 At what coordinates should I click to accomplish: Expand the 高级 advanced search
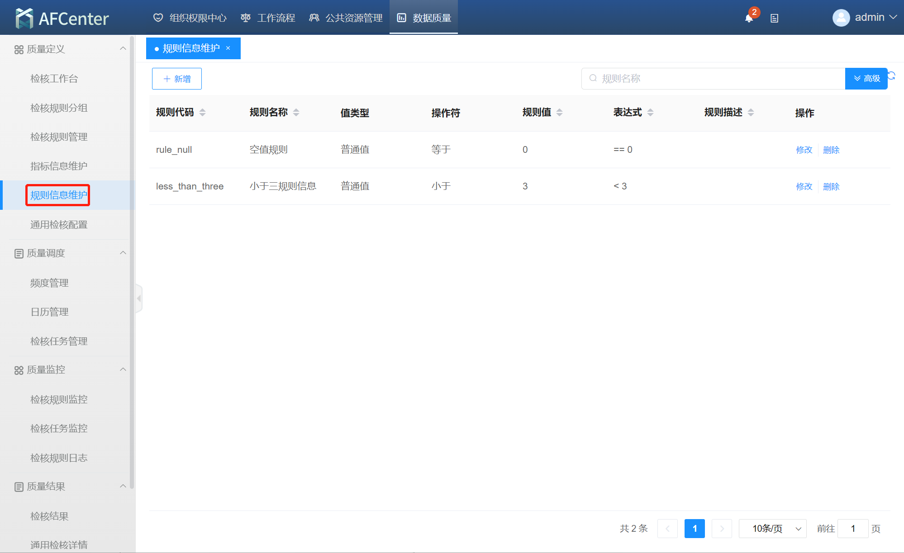tap(866, 79)
